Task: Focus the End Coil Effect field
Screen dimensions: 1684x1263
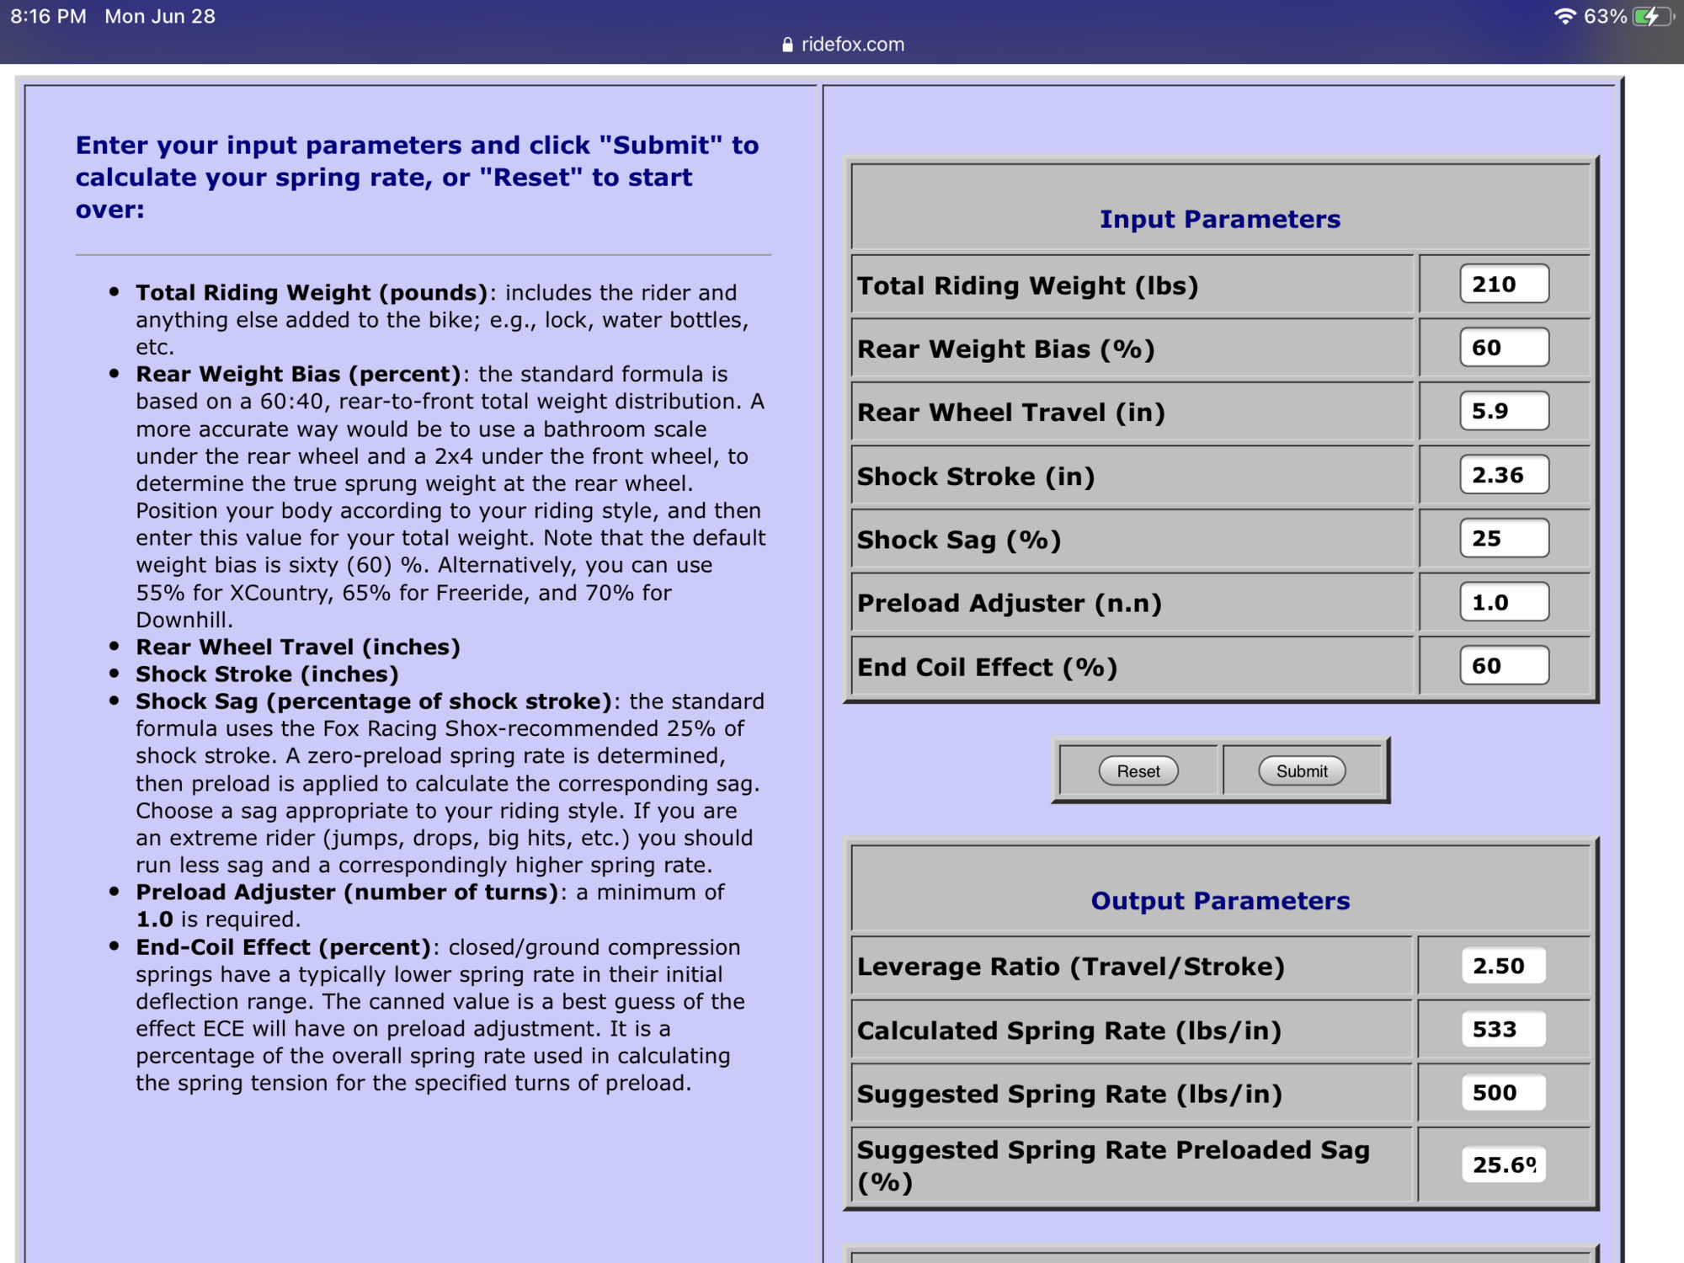Action: [x=1504, y=666]
